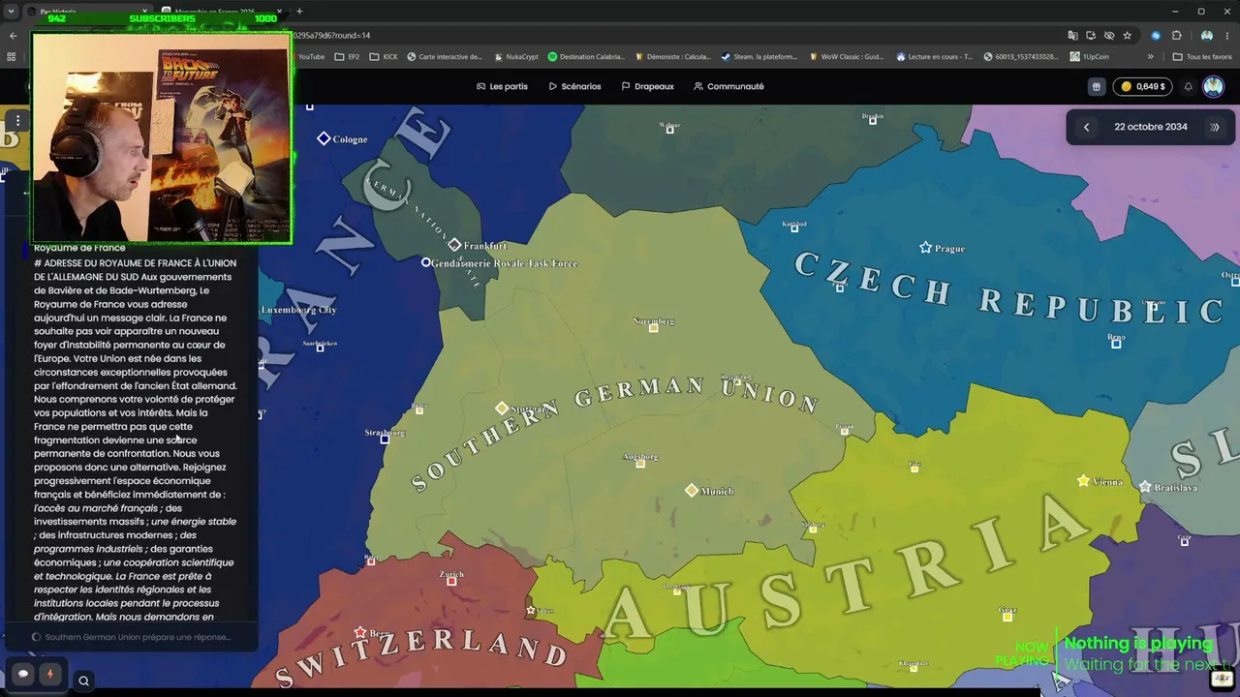Viewport: 1240px width, 697px height.
Task: Select the Prague capital star
Action: tap(925, 248)
